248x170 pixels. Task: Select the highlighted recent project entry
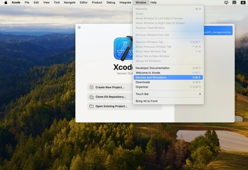tap(218, 32)
